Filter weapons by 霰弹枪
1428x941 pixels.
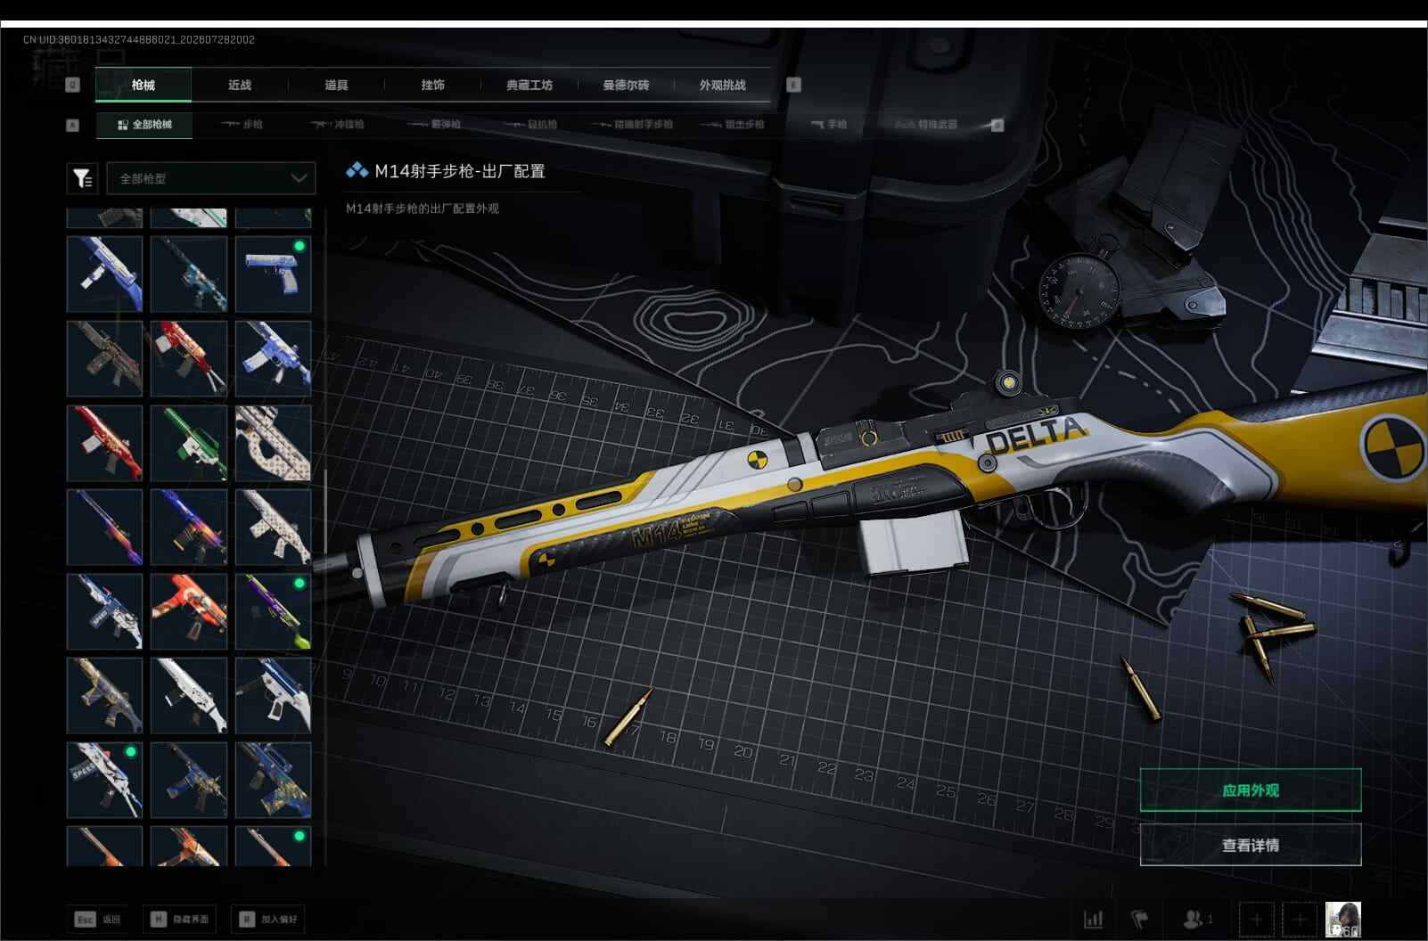[x=434, y=125]
